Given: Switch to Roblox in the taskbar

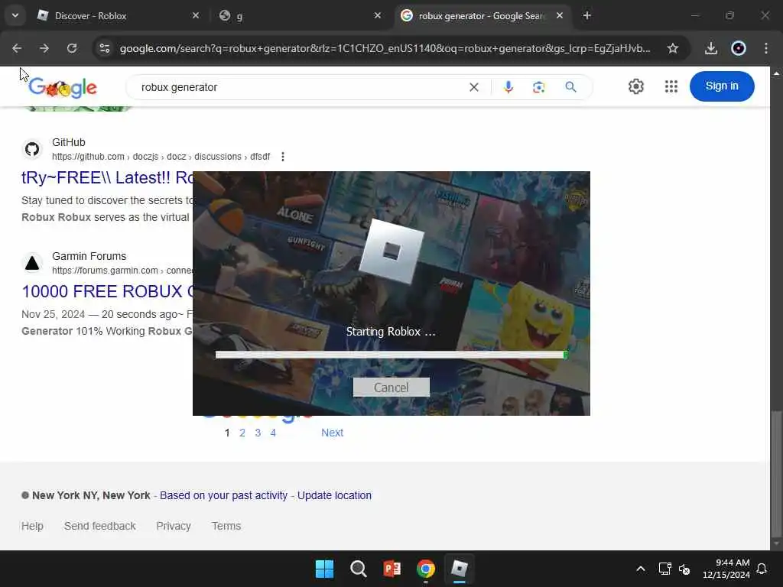Looking at the screenshot, I should pos(459,569).
